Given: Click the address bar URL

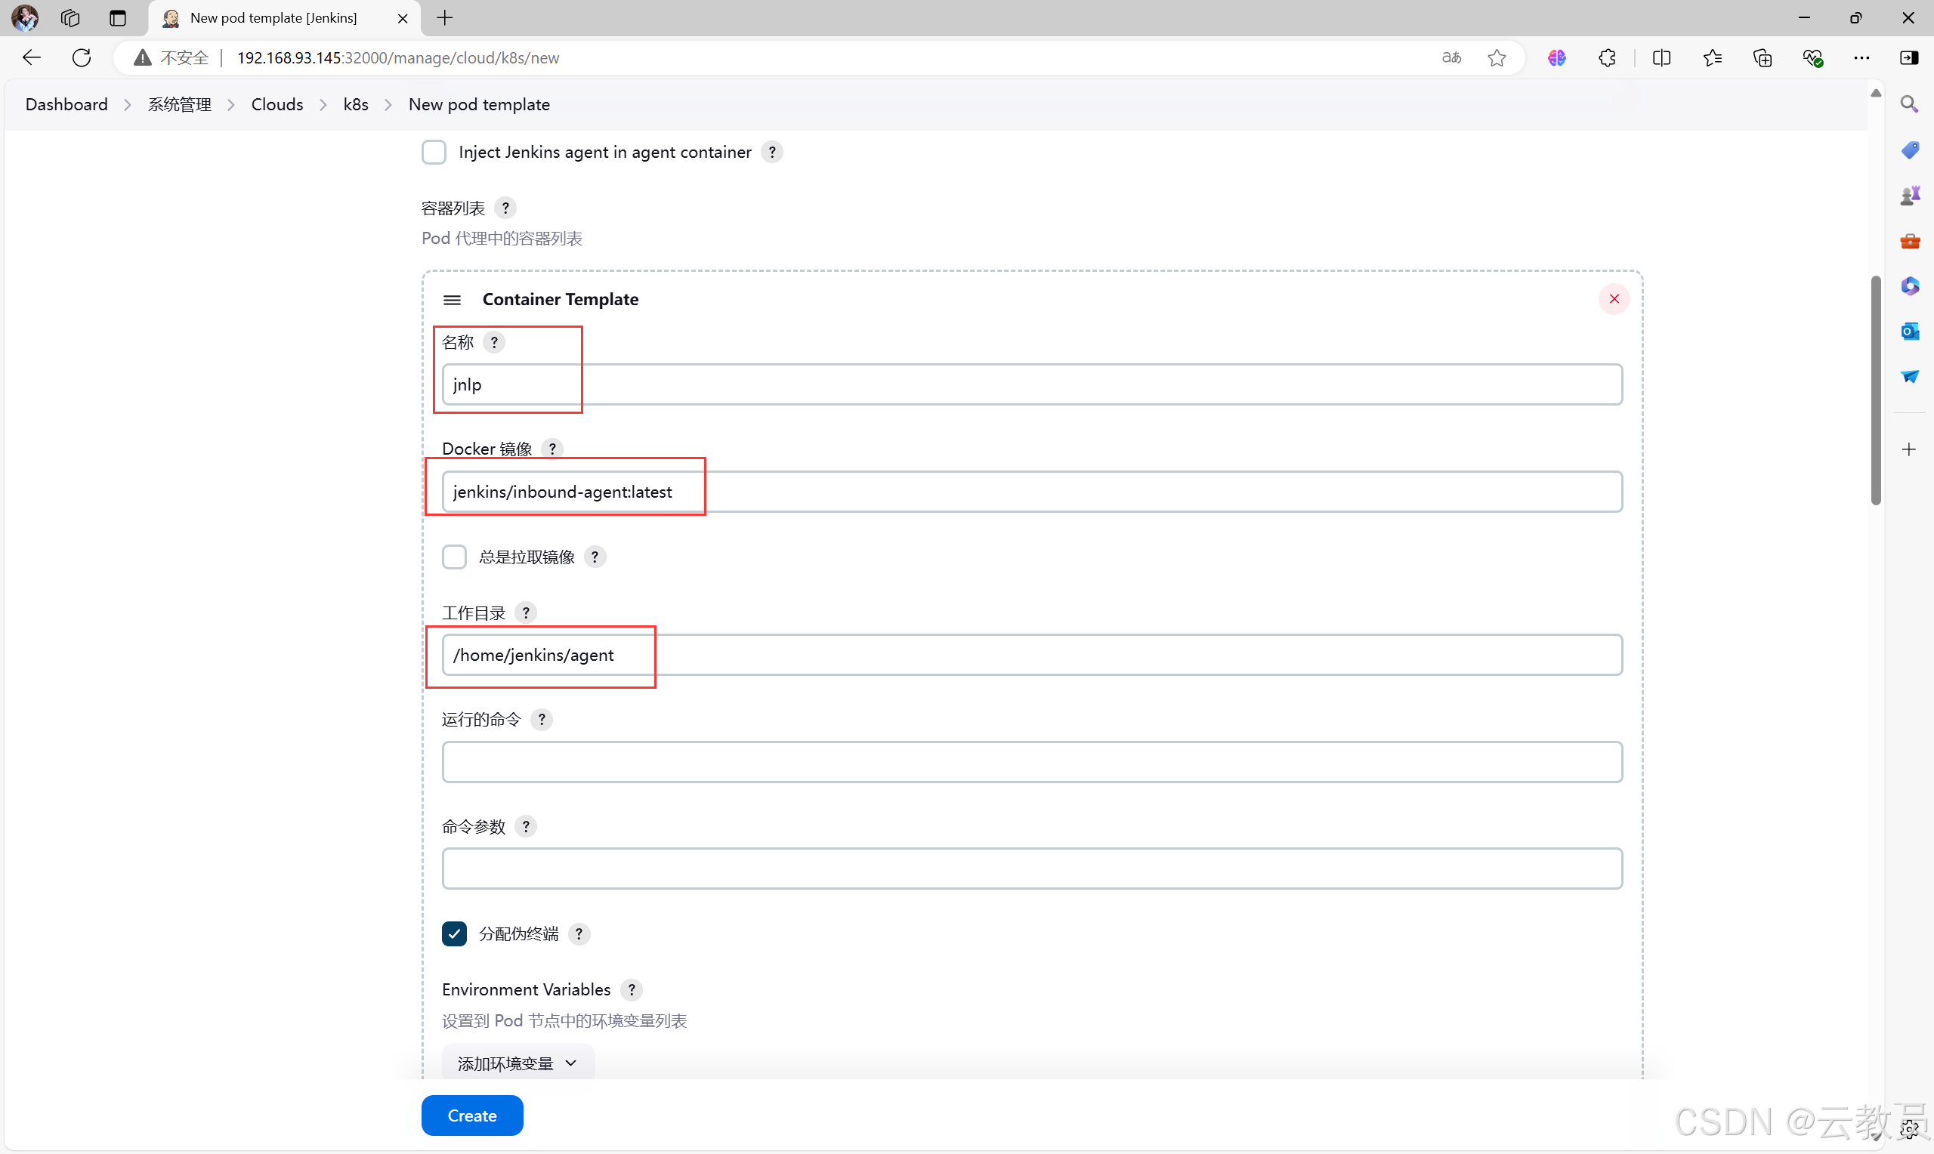Looking at the screenshot, I should coord(398,57).
